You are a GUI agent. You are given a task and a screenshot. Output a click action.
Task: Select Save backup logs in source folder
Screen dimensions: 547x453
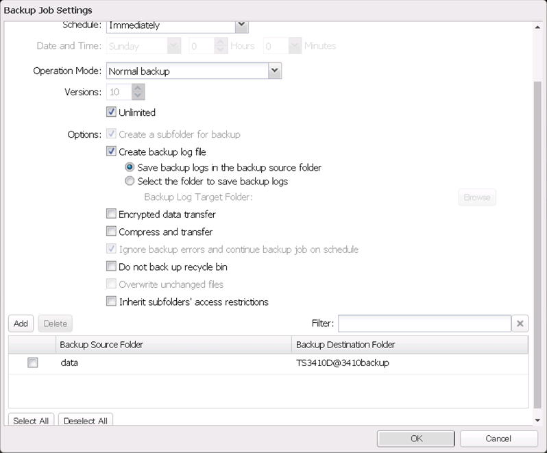130,167
